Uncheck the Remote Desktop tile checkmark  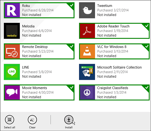coord(72,46)
